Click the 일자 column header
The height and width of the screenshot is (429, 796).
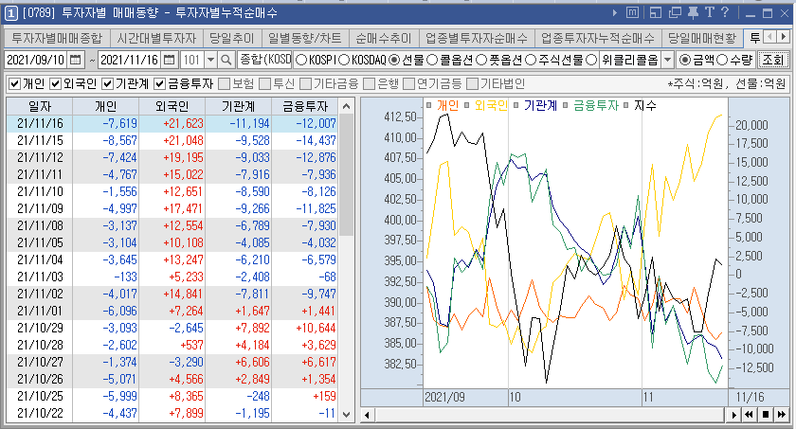40,106
